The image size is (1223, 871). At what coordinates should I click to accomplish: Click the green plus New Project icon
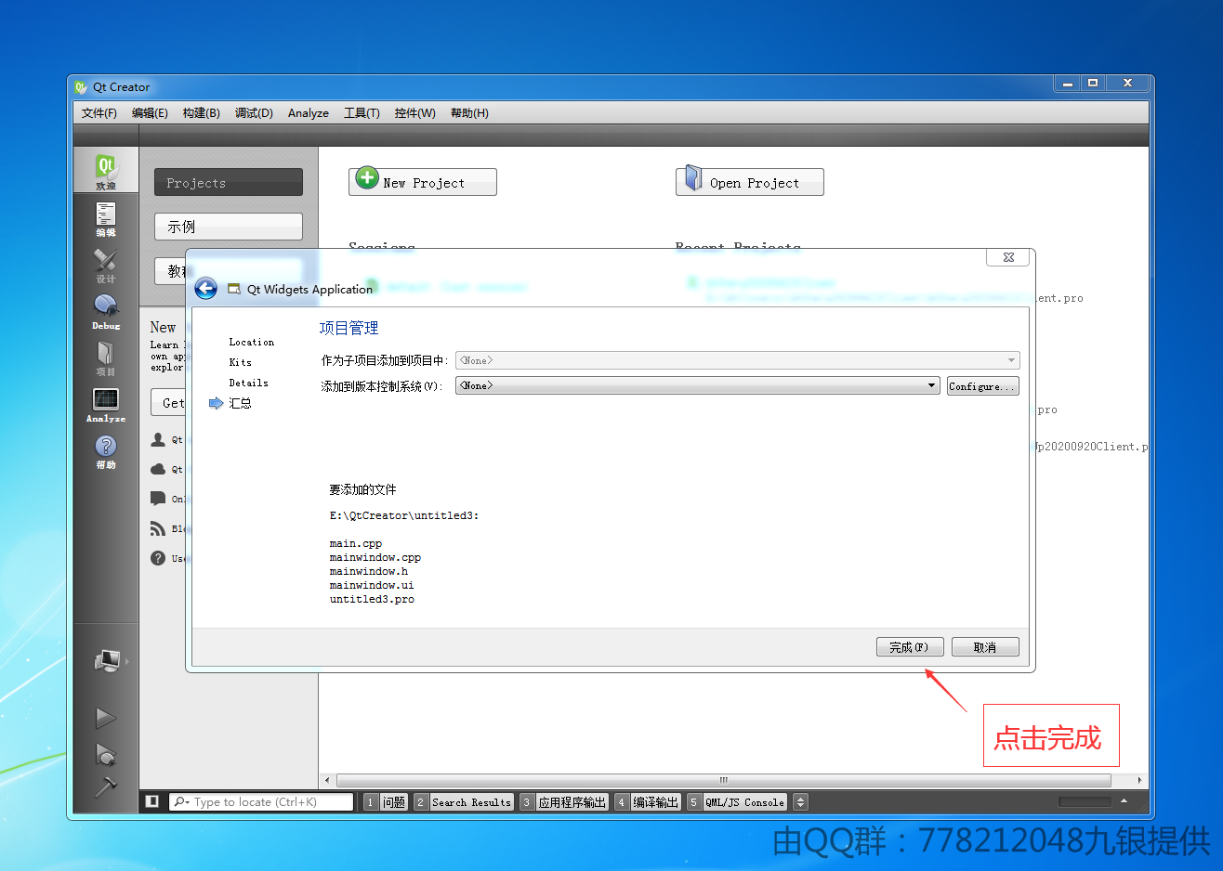click(x=368, y=177)
